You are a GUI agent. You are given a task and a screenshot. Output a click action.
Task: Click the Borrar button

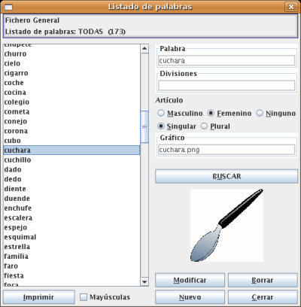(263, 280)
